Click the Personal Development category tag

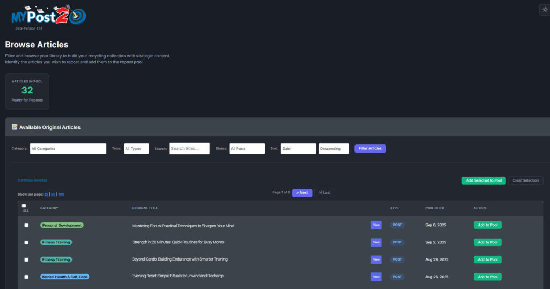click(62, 225)
